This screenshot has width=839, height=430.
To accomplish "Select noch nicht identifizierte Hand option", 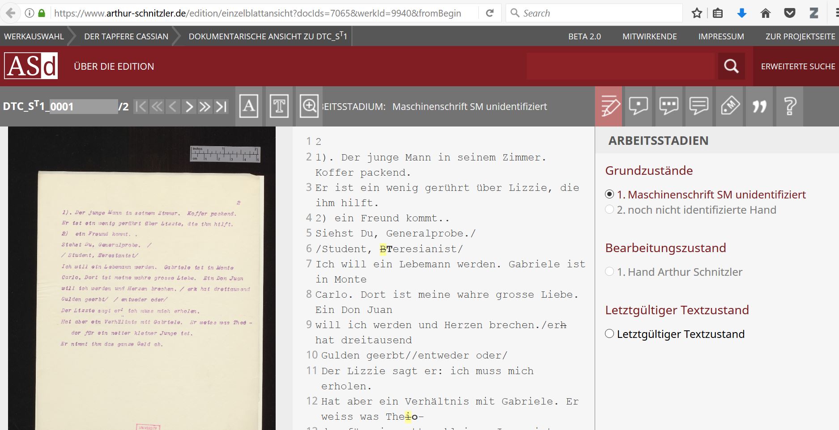I will (x=609, y=210).
